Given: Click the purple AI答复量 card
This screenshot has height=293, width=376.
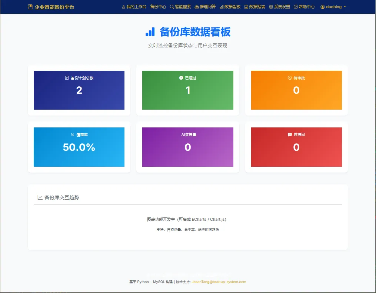Looking at the screenshot, I should pos(188,147).
